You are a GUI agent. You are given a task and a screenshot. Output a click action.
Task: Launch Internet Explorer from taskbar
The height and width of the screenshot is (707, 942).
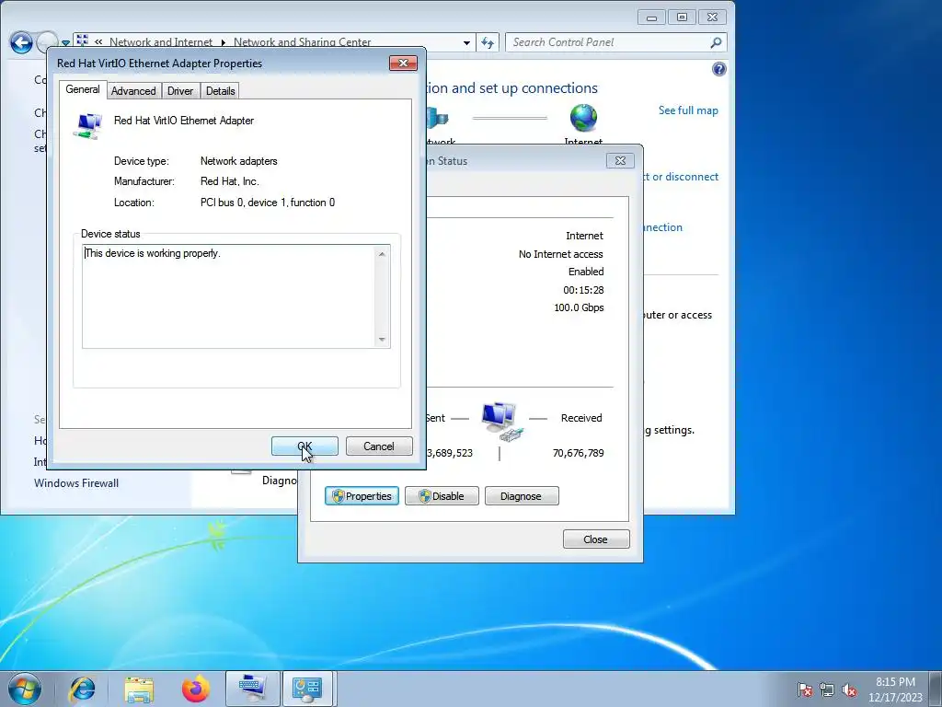point(82,689)
